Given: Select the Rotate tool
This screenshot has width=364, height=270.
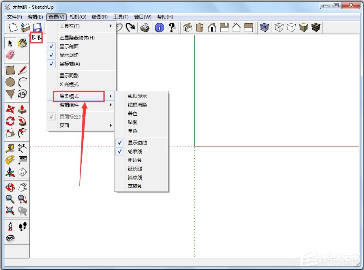Looking at the screenshot, I should click(10, 121).
